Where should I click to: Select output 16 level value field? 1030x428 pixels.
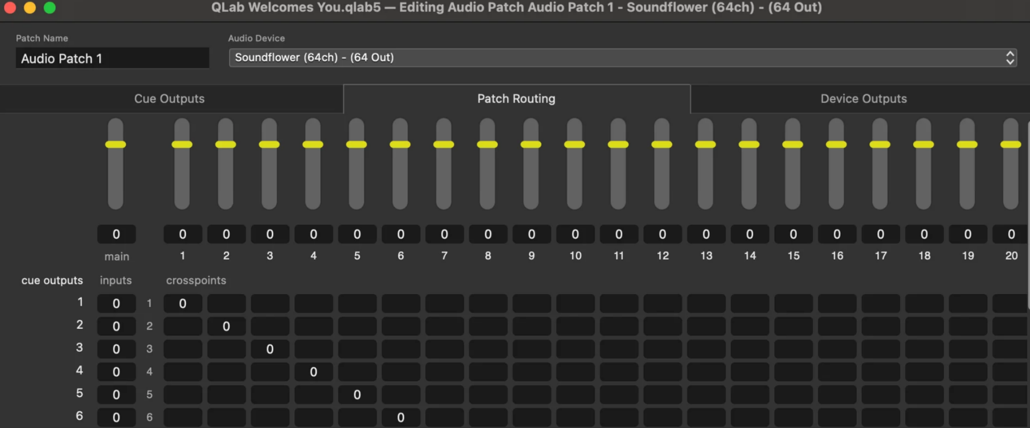coord(837,234)
